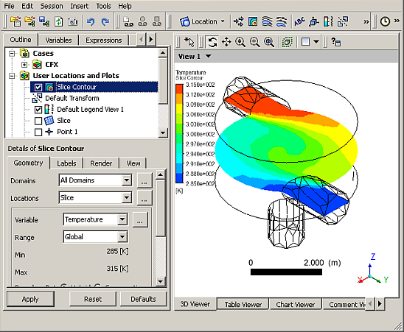The height and width of the screenshot is (332, 404).
Task: Click the Timestep selector clock icon
Action: pyautogui.click(x=385, y=21)
